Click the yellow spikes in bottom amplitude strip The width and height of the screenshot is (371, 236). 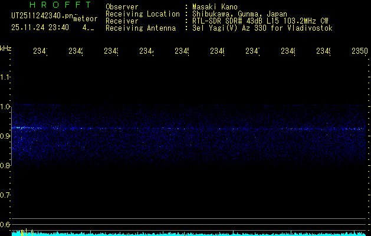25,232
